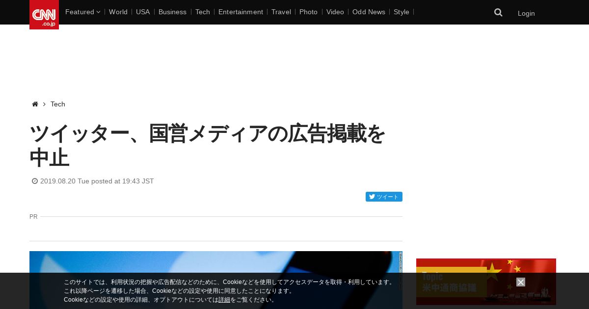Open the Entertainment section
The height and width of the screenshot is (309, 589).
(241, 12)
